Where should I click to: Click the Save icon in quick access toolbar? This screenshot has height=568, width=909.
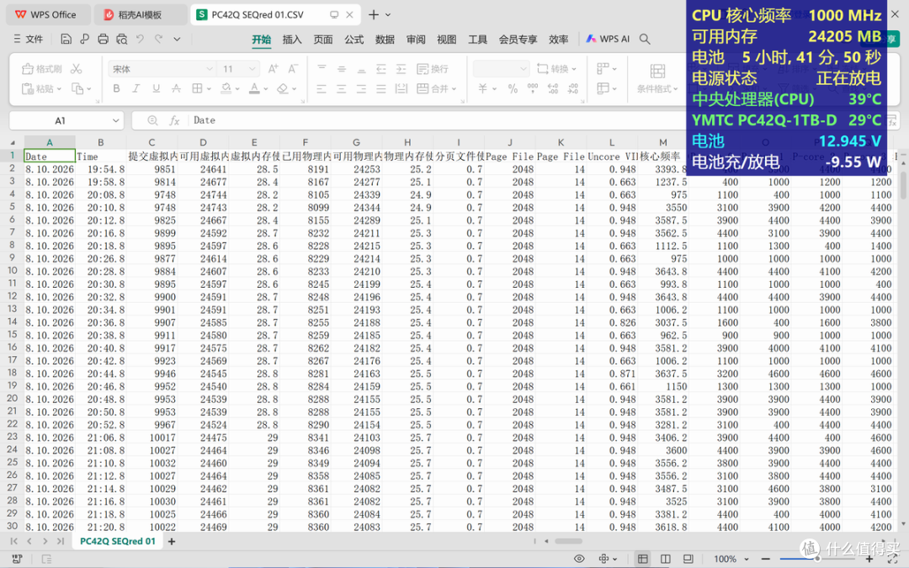coord(66,39)
